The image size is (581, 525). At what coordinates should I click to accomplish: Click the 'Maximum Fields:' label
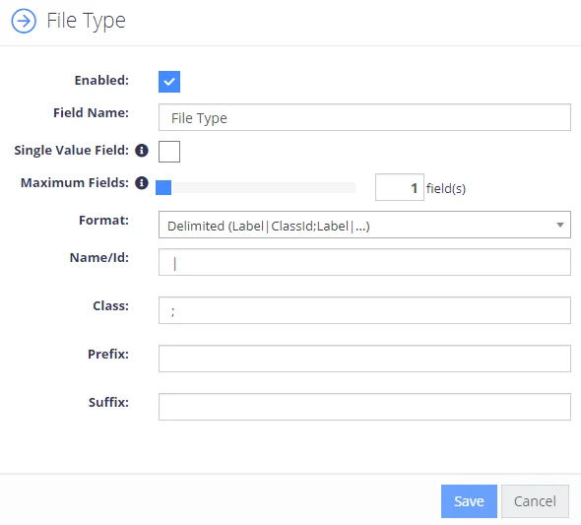[x=75, y=182]
